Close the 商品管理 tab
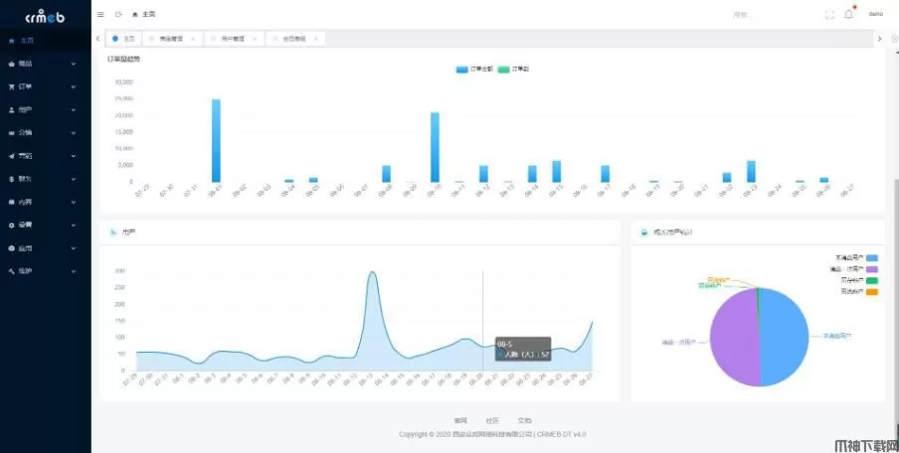899x453 pixels. pyautogui.click(x=193, y=39)
